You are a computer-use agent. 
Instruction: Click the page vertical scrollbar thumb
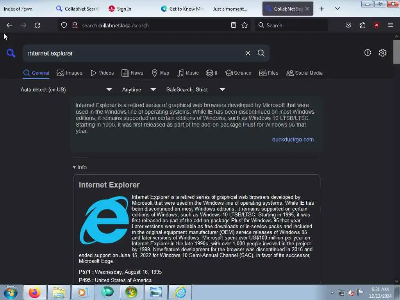point(396,52)
